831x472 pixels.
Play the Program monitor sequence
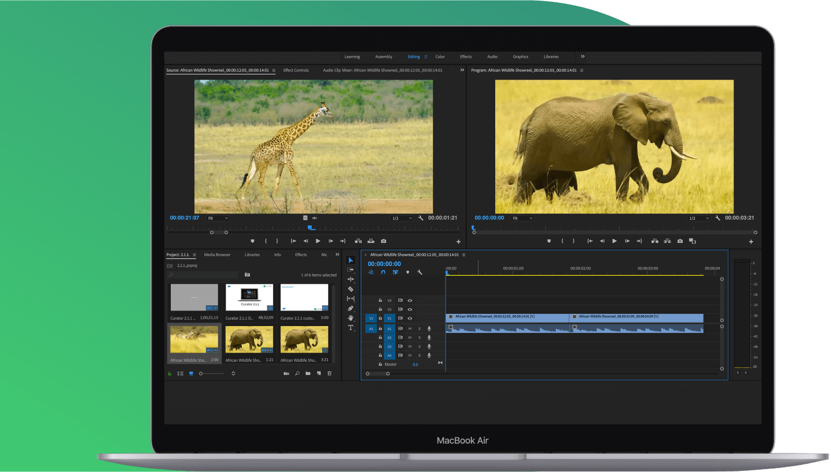[615, 241]
